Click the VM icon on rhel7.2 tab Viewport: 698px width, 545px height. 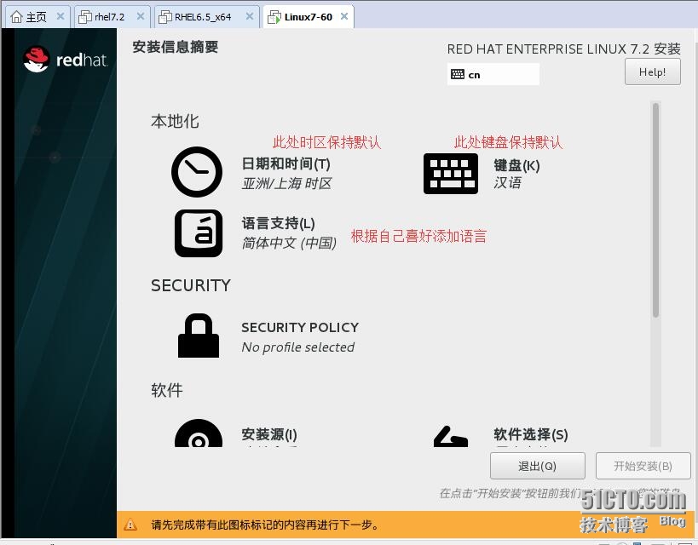point(85,17)
